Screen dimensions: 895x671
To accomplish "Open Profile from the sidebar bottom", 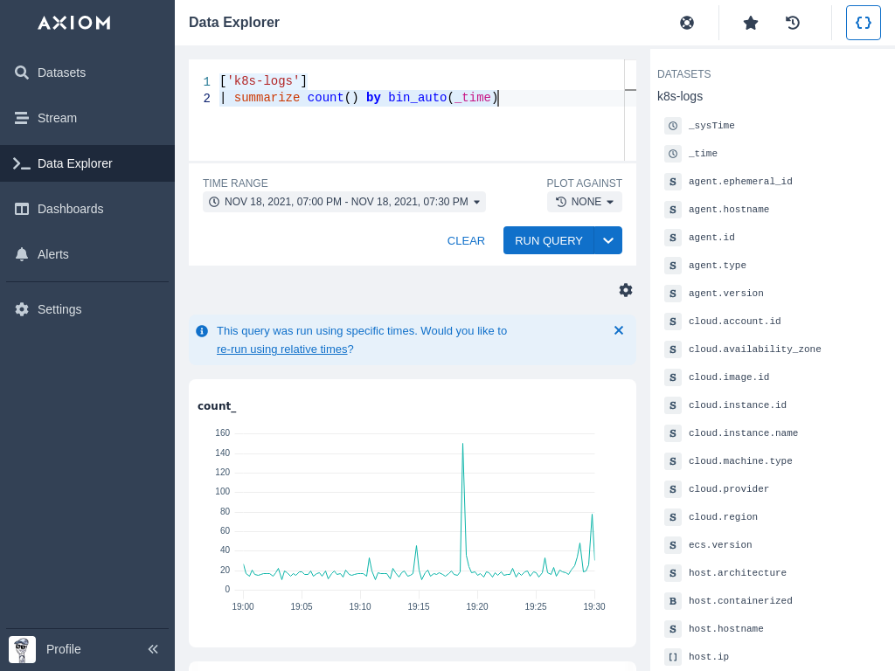I will coord(63,649).
